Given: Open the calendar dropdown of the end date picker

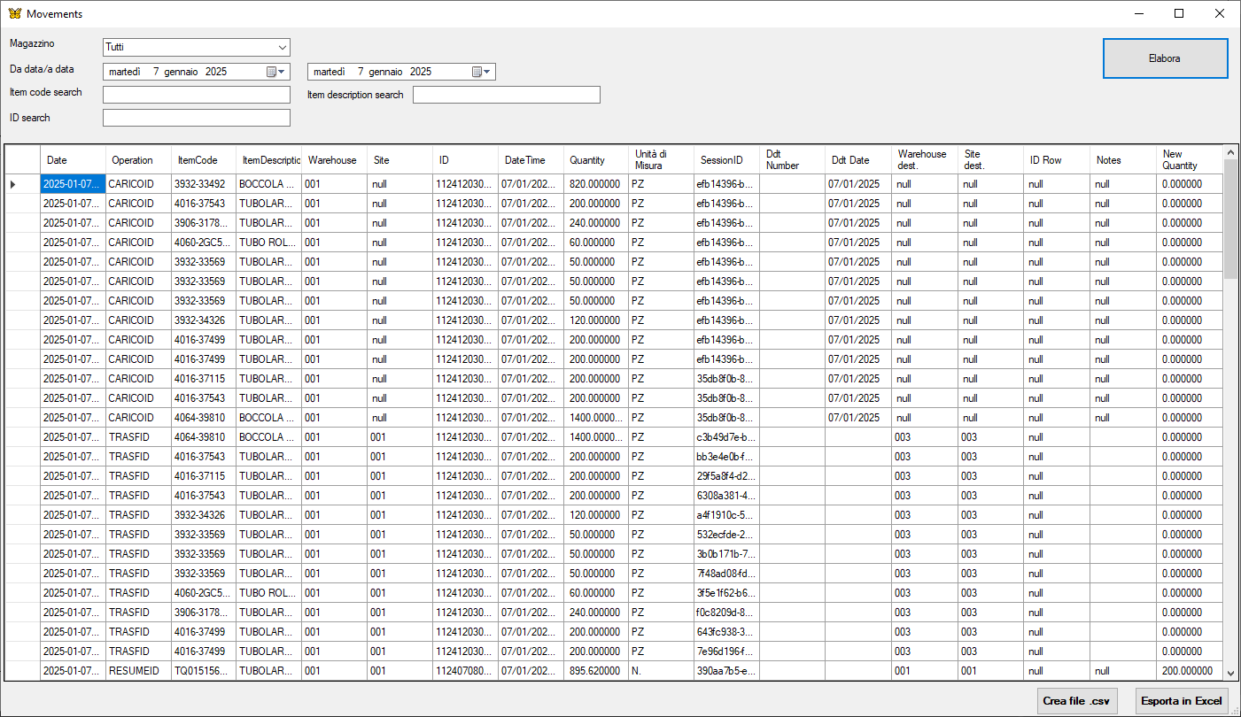Looking at the screenshot, I should click(482, 72).
